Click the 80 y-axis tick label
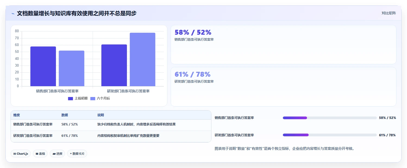The width and height of the screenshot is (407, 168). coord(17,31)
